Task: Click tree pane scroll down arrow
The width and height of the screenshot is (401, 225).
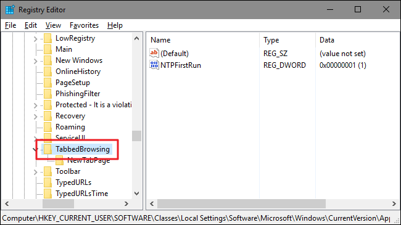Action: coord(137,194)
